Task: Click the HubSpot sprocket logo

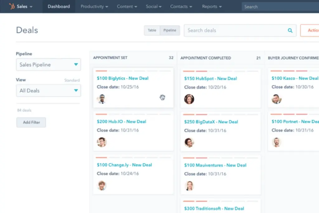Action: [12, 6]
